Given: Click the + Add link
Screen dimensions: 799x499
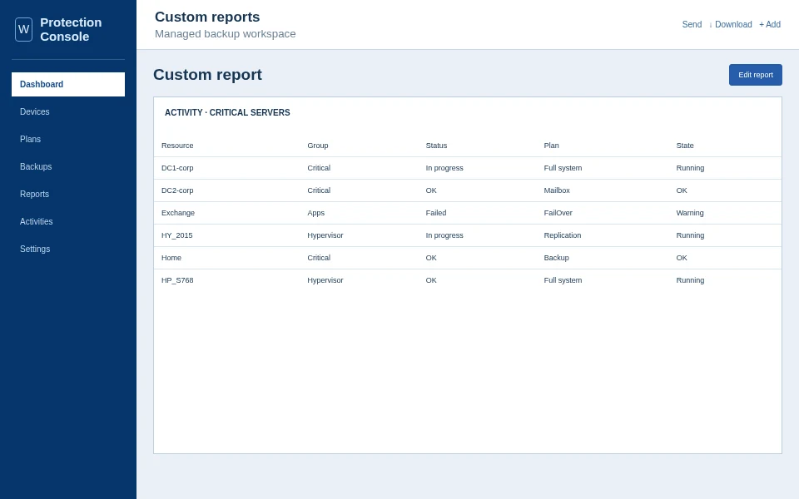Looking at the screenshot, I should tap(769, 24).
